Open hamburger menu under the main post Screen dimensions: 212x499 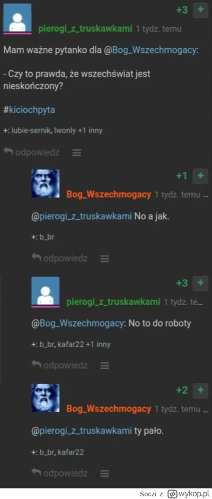coord(77,153)
